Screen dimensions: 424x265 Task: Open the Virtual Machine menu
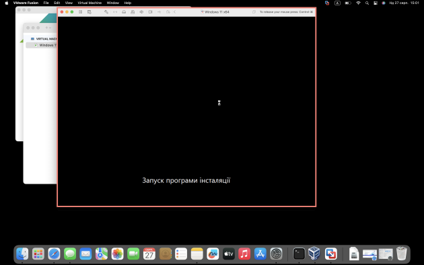coord(90,3)
